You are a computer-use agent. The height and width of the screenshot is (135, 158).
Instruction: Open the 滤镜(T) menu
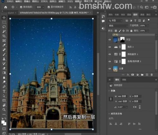tap(62, 2)
